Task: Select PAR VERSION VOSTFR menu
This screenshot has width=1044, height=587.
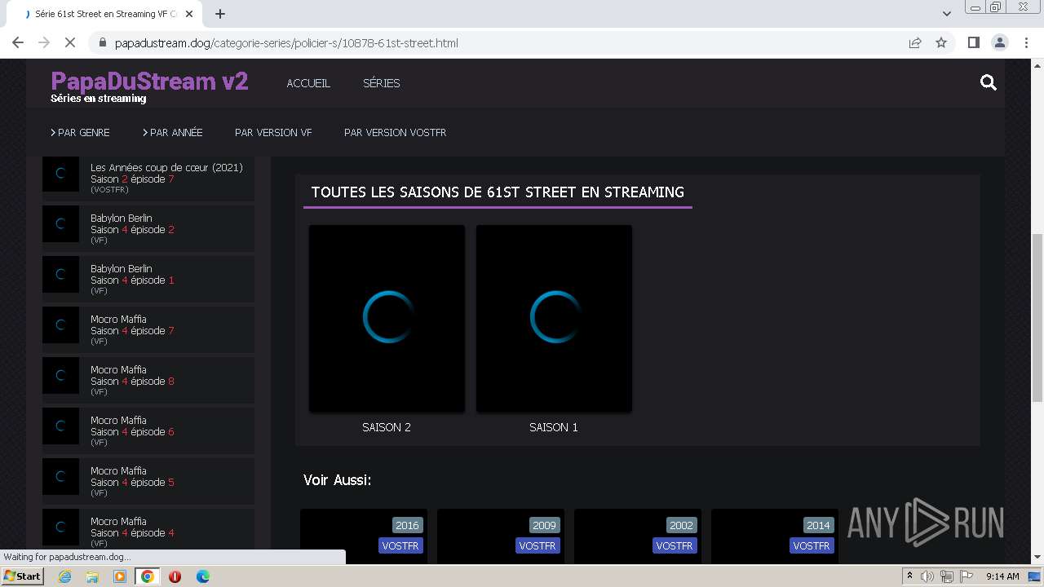Action: click(x=396, y=132)
